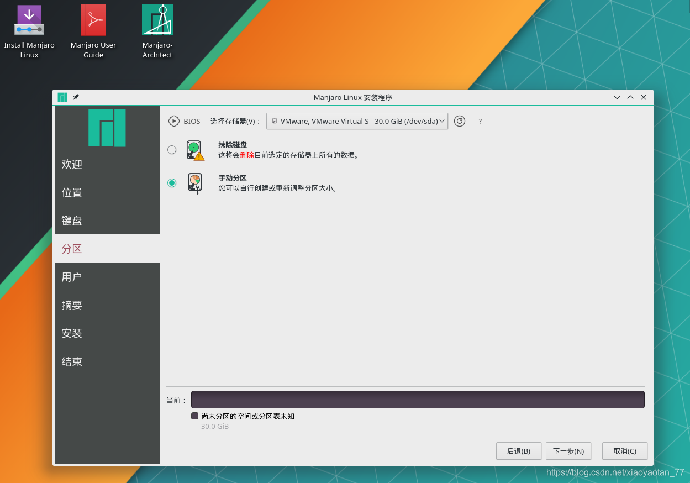Click the 抹除磁盘 option title
690x483 pixels.
(x=233, y=145)
